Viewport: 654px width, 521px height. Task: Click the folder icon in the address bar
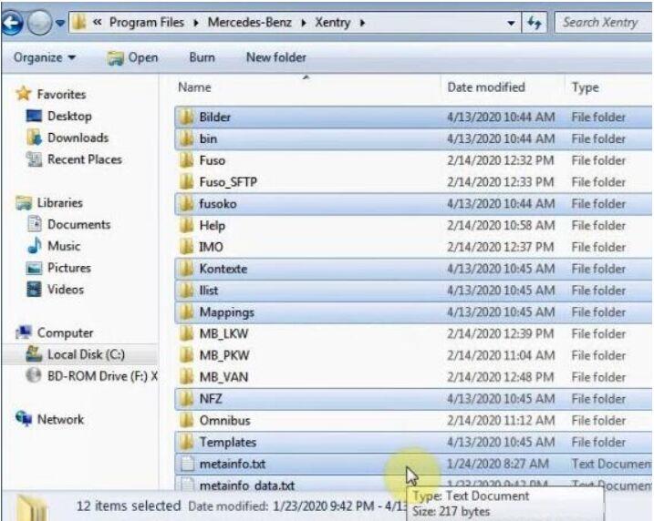[x=78, y=23]
